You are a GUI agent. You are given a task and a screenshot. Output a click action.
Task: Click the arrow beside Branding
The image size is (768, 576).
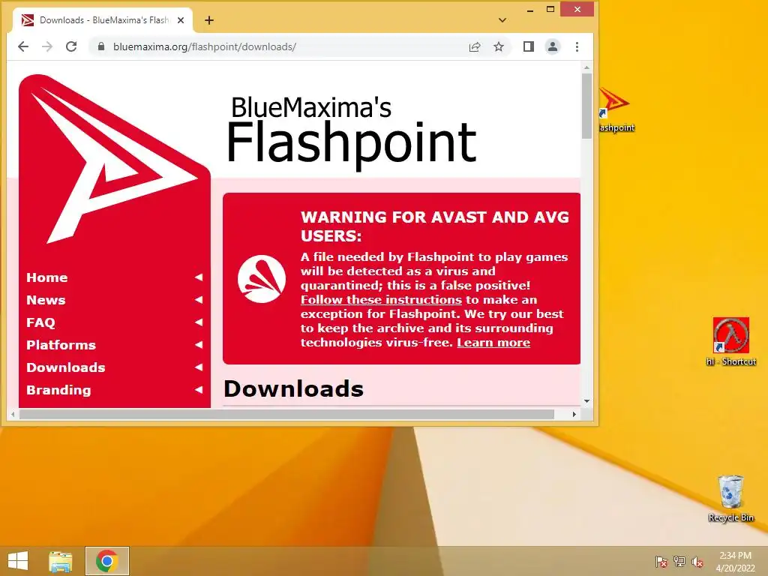[x=198, y=390]
